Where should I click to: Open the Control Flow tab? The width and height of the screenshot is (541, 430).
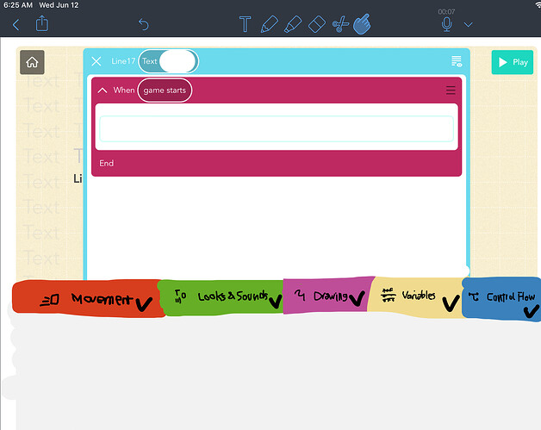(501, 298)
